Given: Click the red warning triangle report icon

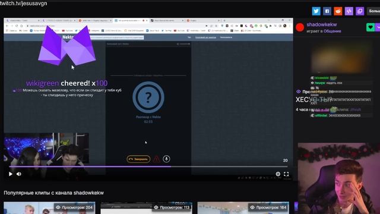Looking at the screenshot, I should 157,159.
